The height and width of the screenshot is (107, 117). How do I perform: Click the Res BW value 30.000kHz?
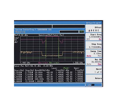tap(96, 62)
